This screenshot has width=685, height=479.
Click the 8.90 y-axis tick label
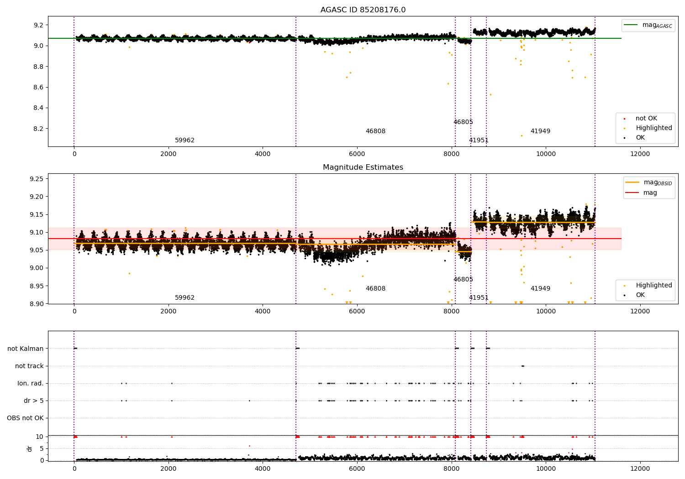37,304
